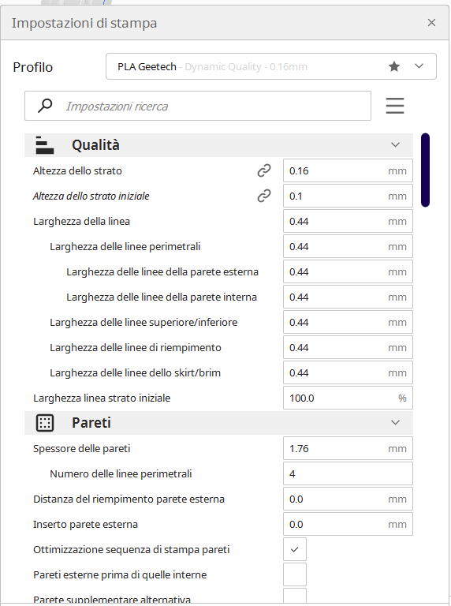Click the link icon beside Altezza dello strato
This screenshot has height=606, width=451.
(x=264, y=170)
